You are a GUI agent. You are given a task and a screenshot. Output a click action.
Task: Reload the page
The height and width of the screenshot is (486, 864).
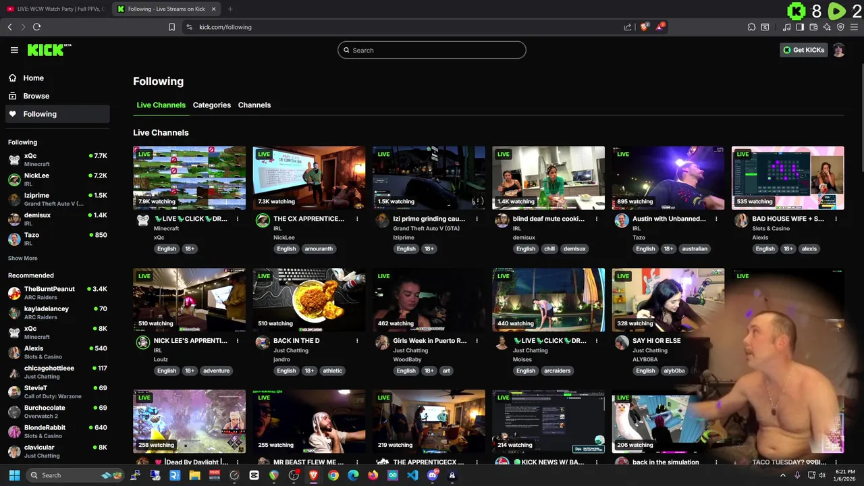coord(36,27)
